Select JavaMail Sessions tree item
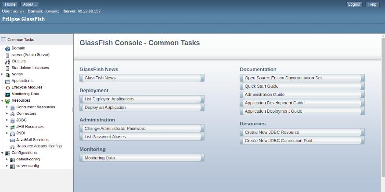This screenshot has height=192, width=385. [x=32, y=140]
